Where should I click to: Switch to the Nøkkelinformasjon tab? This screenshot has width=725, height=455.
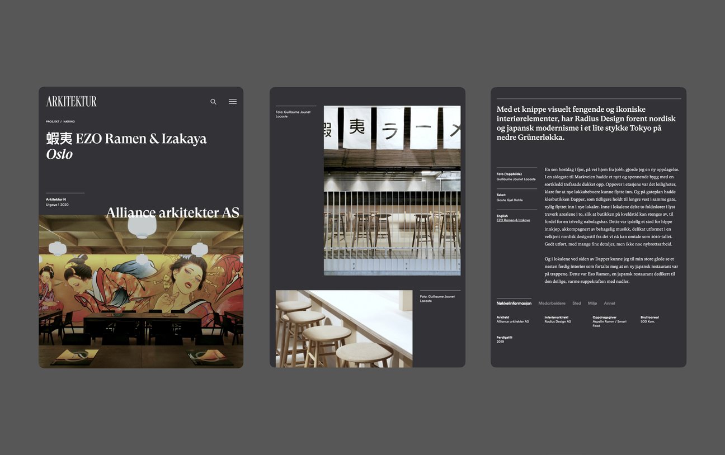(x=514, y=304)
